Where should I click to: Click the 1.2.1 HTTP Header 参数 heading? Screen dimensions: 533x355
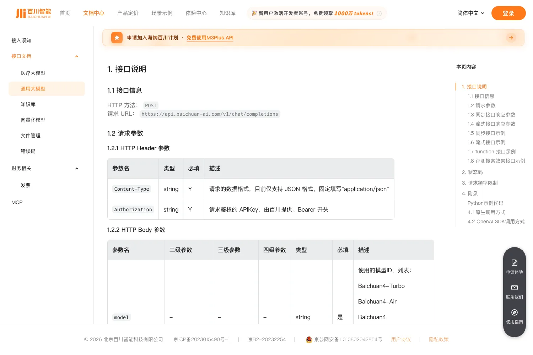point(138,148)
